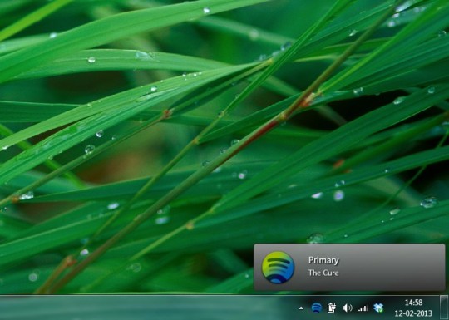The image size is (449, 320).
Task: Click the track title Primary in the popup
Action: [x=323, y=260]
